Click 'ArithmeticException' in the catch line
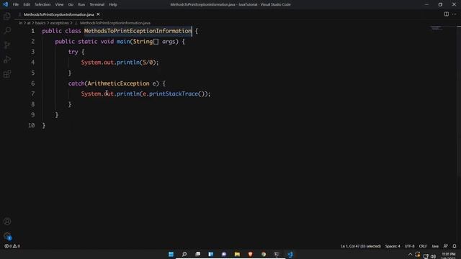This screenshot has height=259, width=461. (x=118, y=83)
